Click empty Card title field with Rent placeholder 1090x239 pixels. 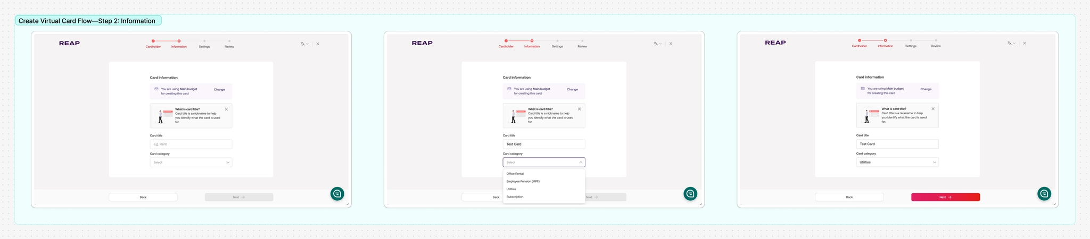coord(191,144)
